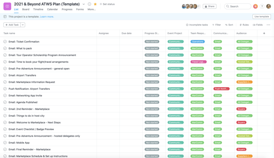Switch to the Timeline tab
Viewport: 274px width, 158px height.
pyautogui.click(x=38, y=10)
